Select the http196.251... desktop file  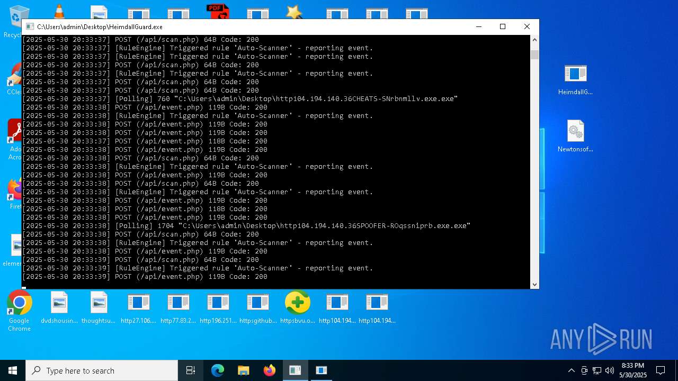tap(218, 308)
